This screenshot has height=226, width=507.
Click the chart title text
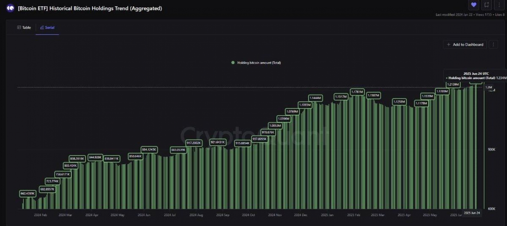90,8
